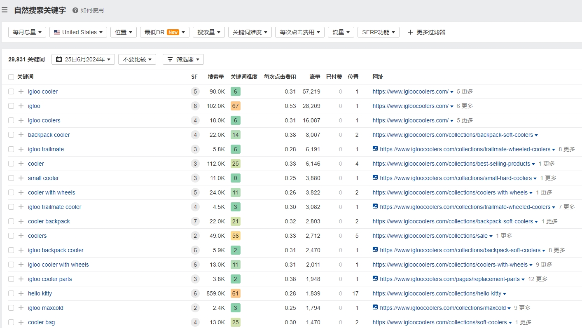Viewport: 582px width, 328px height.
Task: Open the best-selling-products collection URL
Action: point(451,164)
